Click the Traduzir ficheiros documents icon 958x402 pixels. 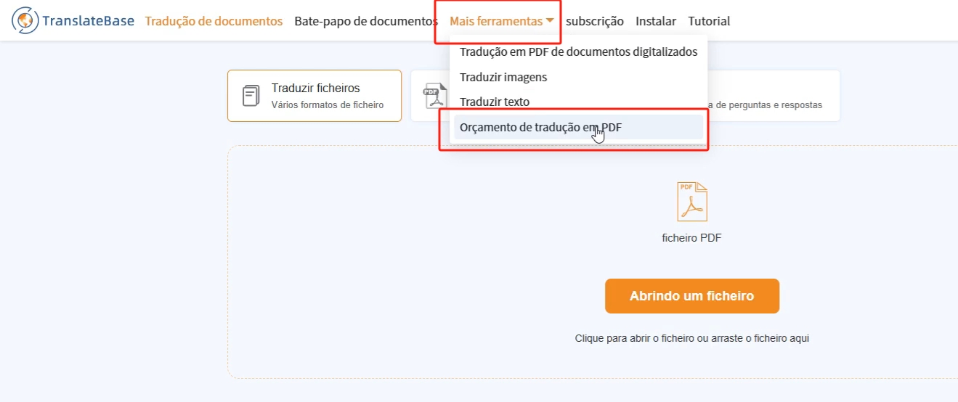click(251, 96)
